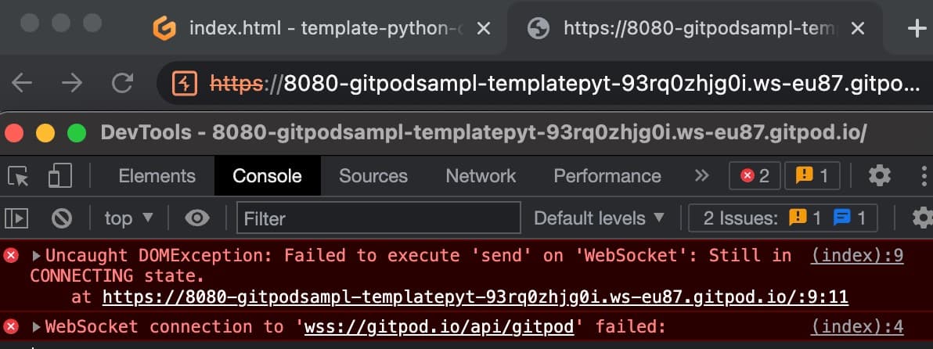Viewport: 933px width, 349px height.
Task: Click the Gitpod favicon on index.html tab
Action: [x=164, y=28]
